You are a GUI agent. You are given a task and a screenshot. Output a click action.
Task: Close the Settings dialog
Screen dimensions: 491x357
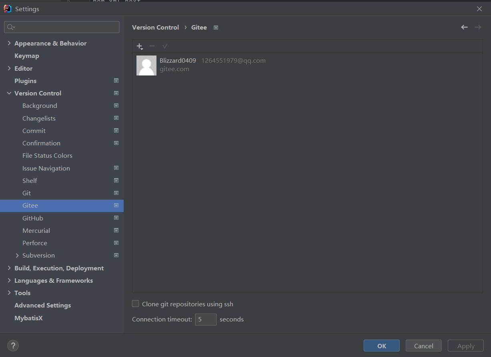[x=479, y=9]
